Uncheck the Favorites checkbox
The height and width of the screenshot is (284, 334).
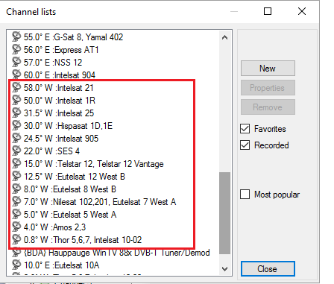click(245, 129)
